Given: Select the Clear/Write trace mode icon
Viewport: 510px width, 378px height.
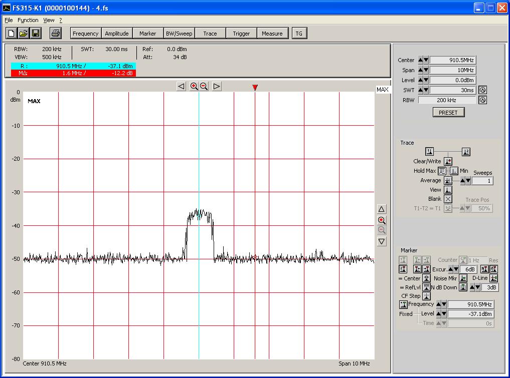Looking at the screenshot, I should tap(448, 161).
